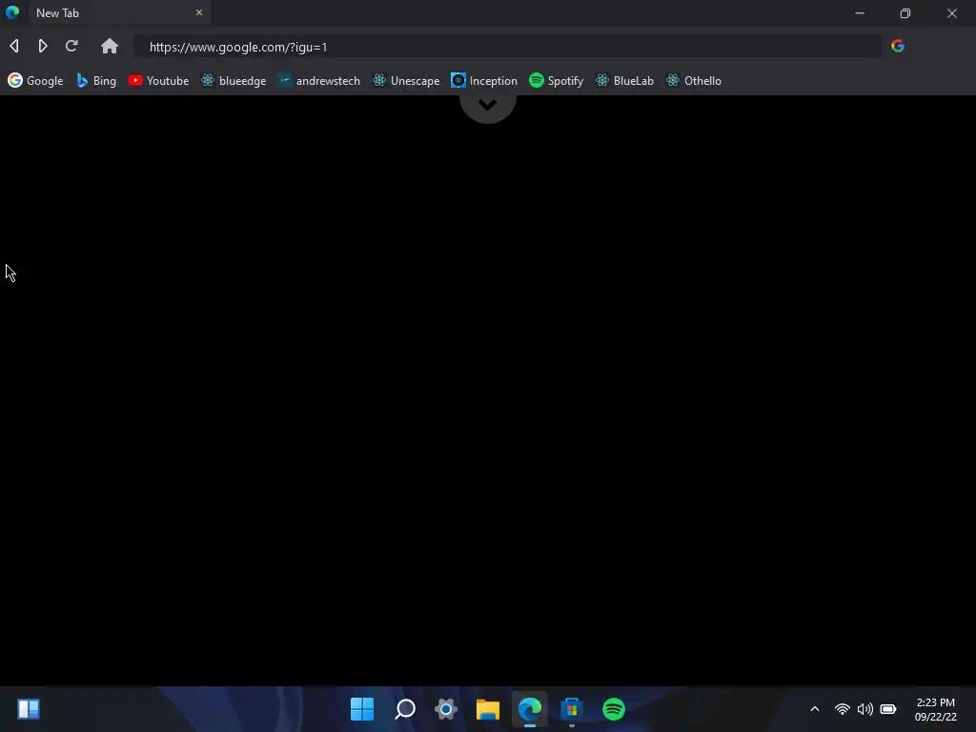This screenshot has width=976, height=732.
Task: Open the Othello bookmark
Action: (694, 81)
